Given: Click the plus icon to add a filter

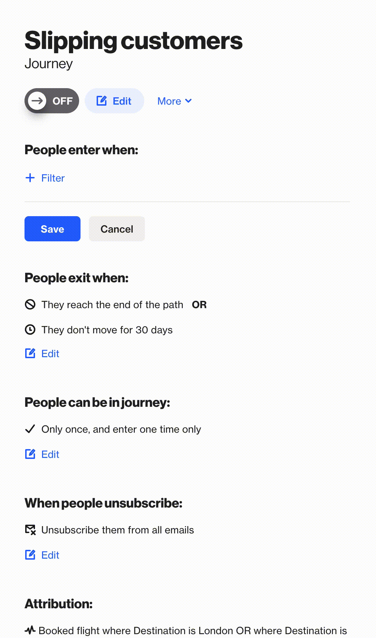Looking at the screenshot, I should (30, 178).
